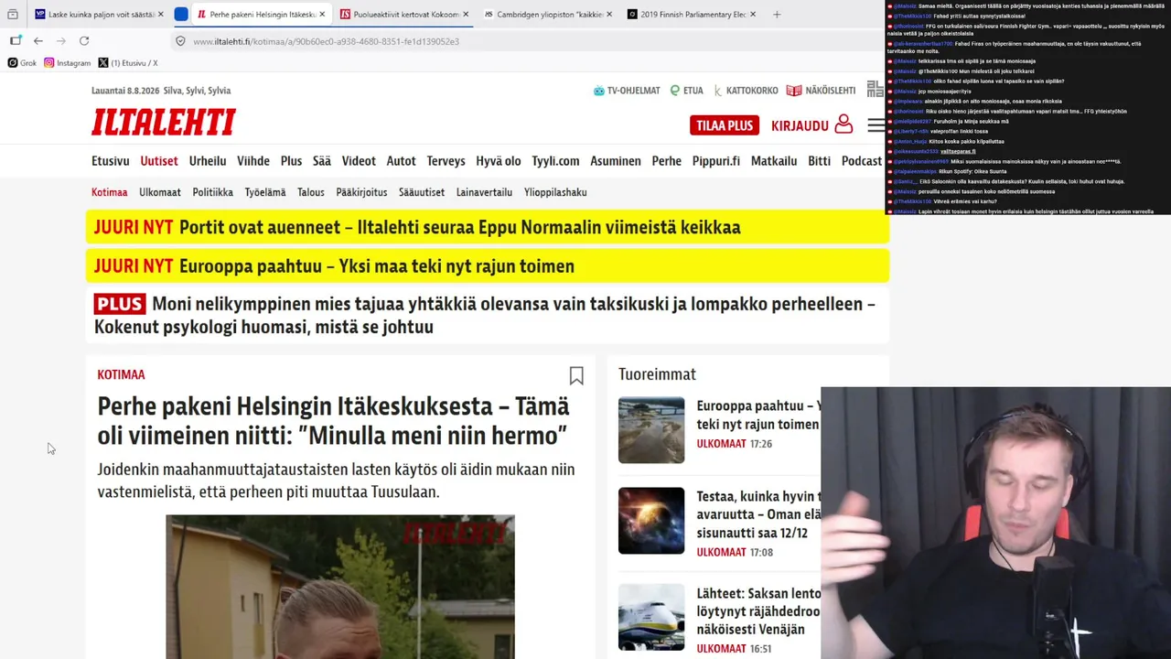Open the flood thumbnail for 'Eurooppa paahtuu'
Image resolution: width=1171 pixels, height=659 pixels.
(651, 429)
